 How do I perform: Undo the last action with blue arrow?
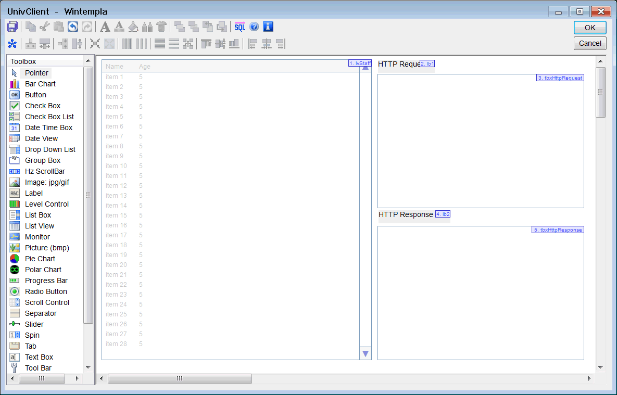pyautogui.click(x=73, y=27)
